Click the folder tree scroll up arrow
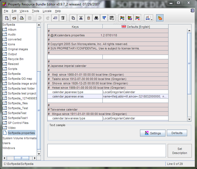The image size is (197, 169). click(x=39, y=25)
